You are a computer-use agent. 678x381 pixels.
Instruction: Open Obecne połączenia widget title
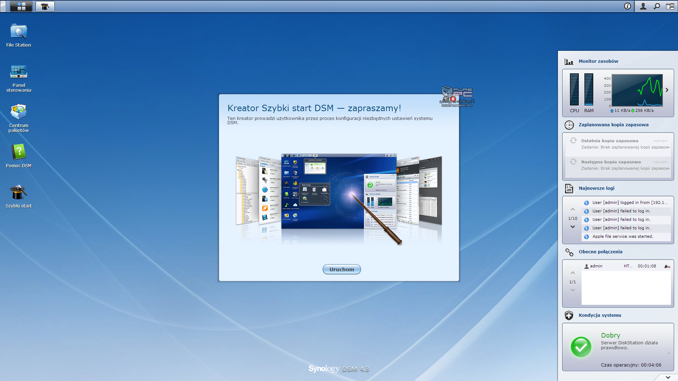[600, 252]
